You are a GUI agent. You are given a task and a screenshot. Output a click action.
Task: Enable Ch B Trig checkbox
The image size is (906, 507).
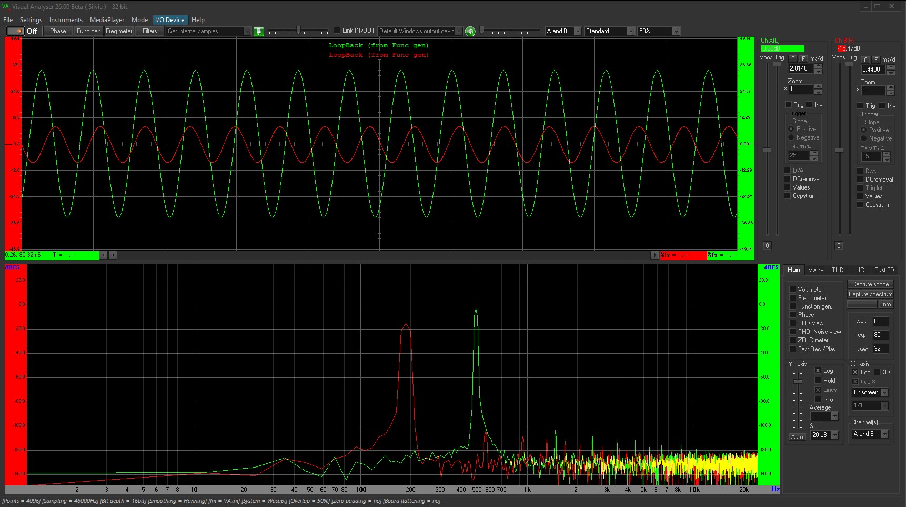click(860, 106)
